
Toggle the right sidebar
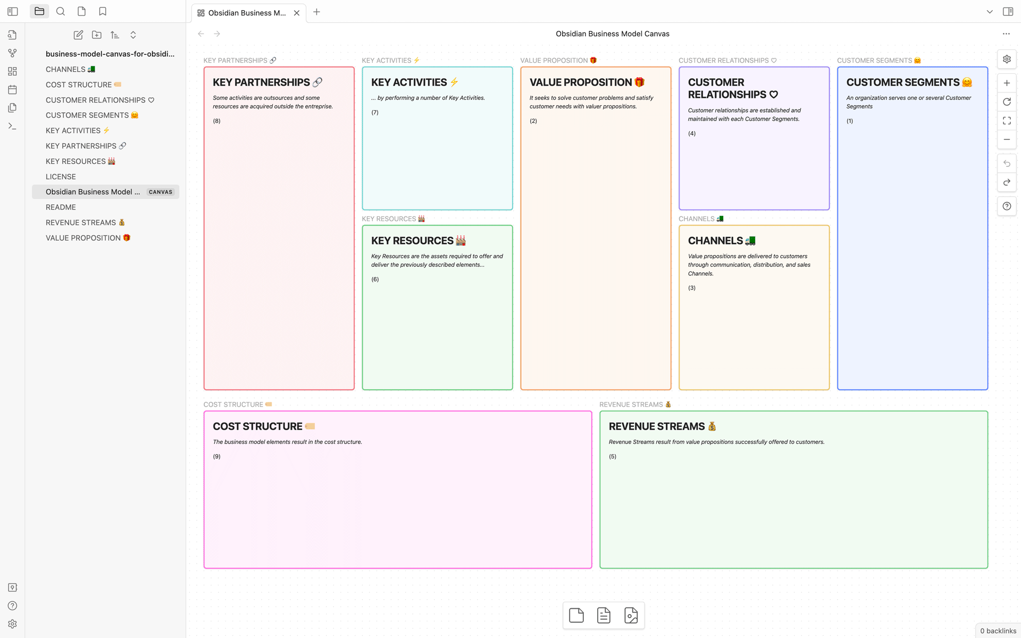click(1008, 12)
